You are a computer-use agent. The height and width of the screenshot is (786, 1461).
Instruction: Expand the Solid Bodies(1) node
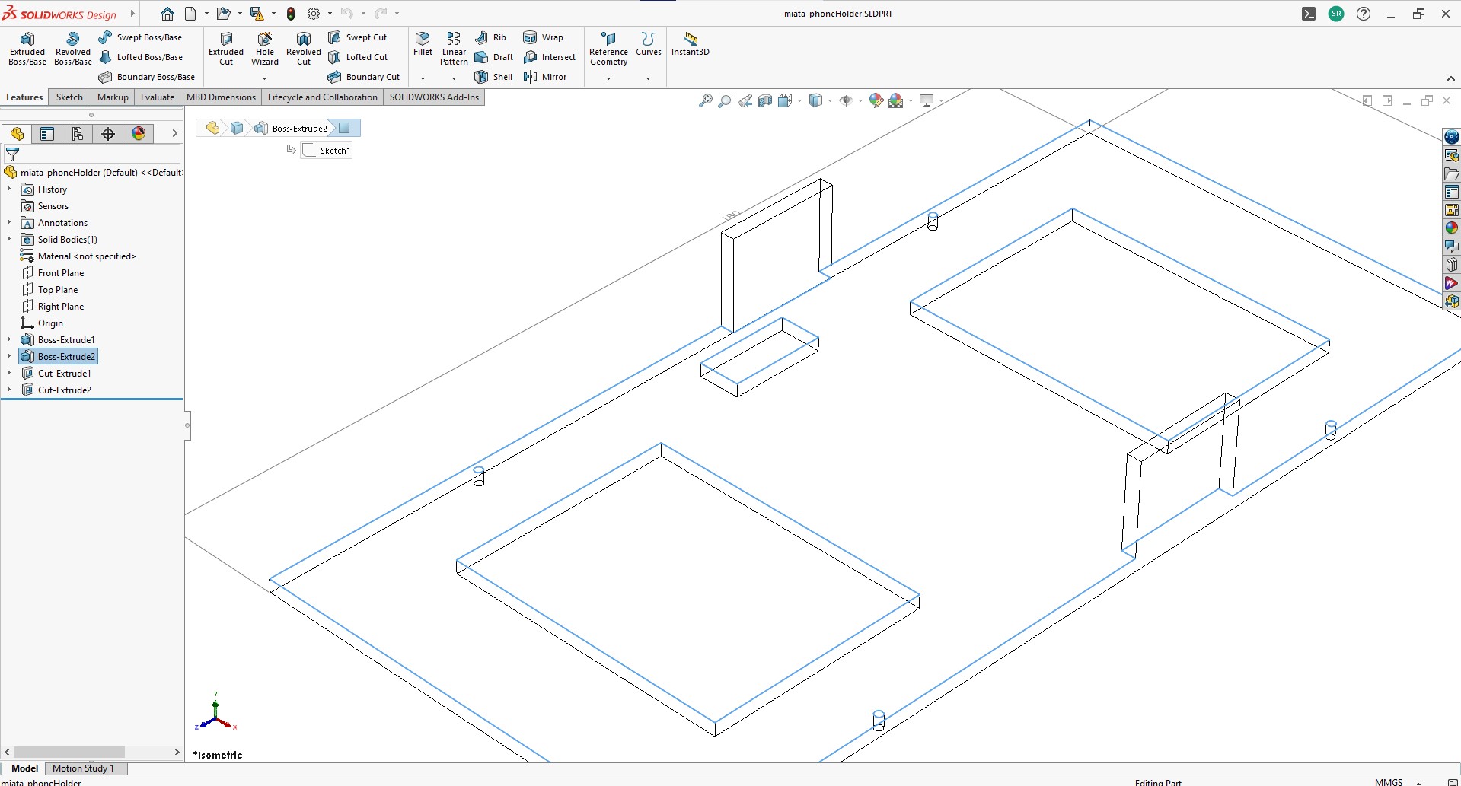[9, 239]
